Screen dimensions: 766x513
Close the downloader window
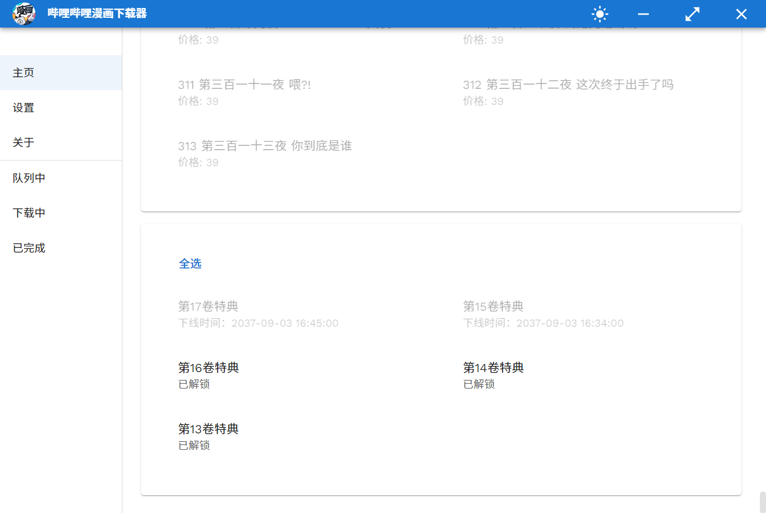(741, 14)
